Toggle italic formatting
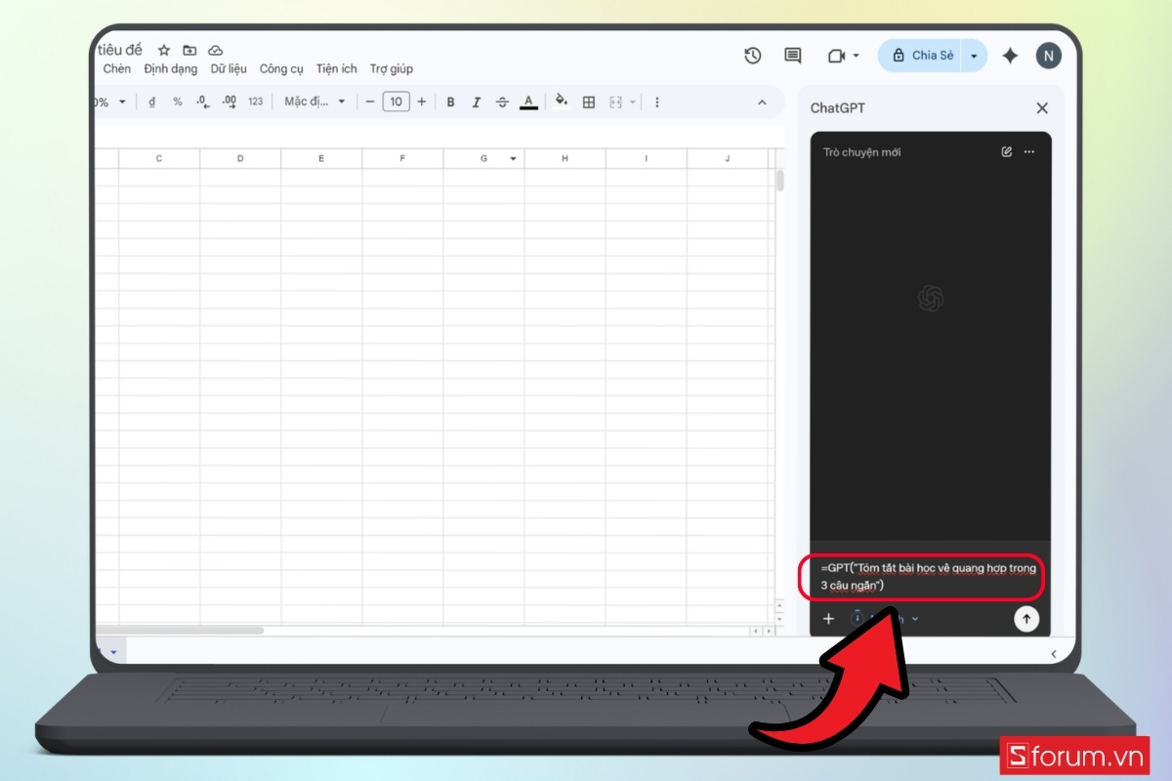The width and height of the screenshot is (1172, 781). pos(477,102)
